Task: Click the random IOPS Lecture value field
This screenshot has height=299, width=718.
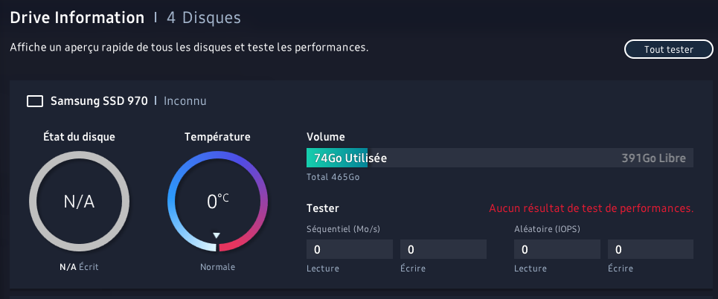Action: tap(557, 249)
